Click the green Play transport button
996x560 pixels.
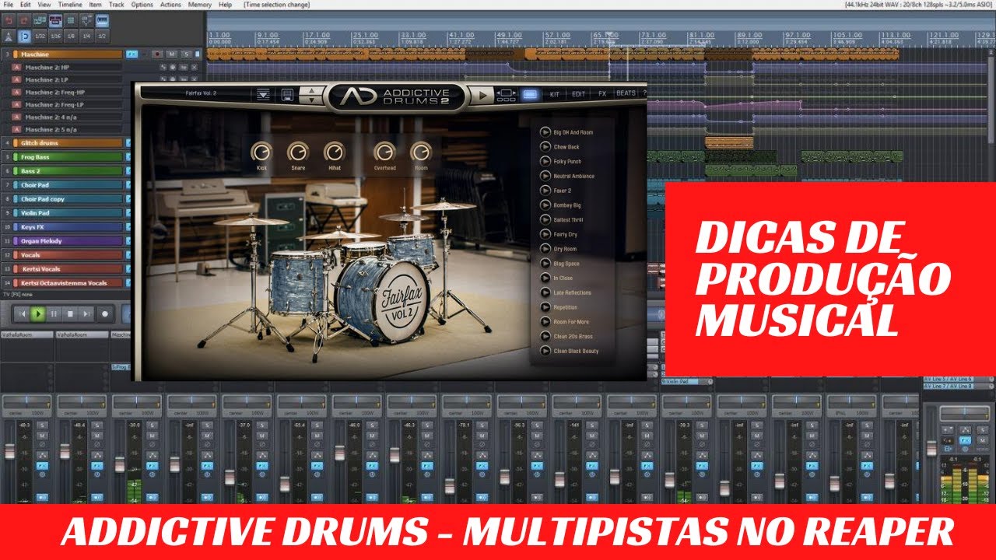coord(37,314)
